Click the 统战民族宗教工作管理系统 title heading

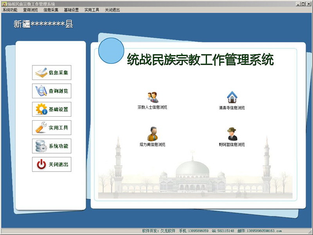click(x=200, y=60)
